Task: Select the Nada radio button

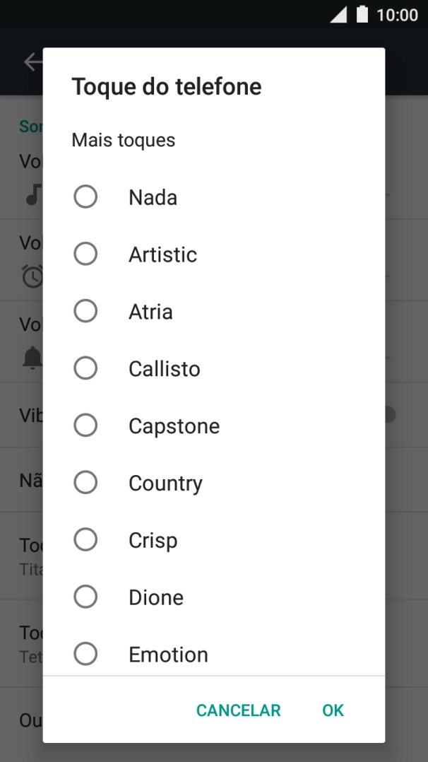Action: 85,197
